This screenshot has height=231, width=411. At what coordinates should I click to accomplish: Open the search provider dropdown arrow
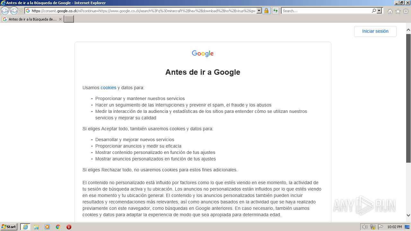click(379, 11)
